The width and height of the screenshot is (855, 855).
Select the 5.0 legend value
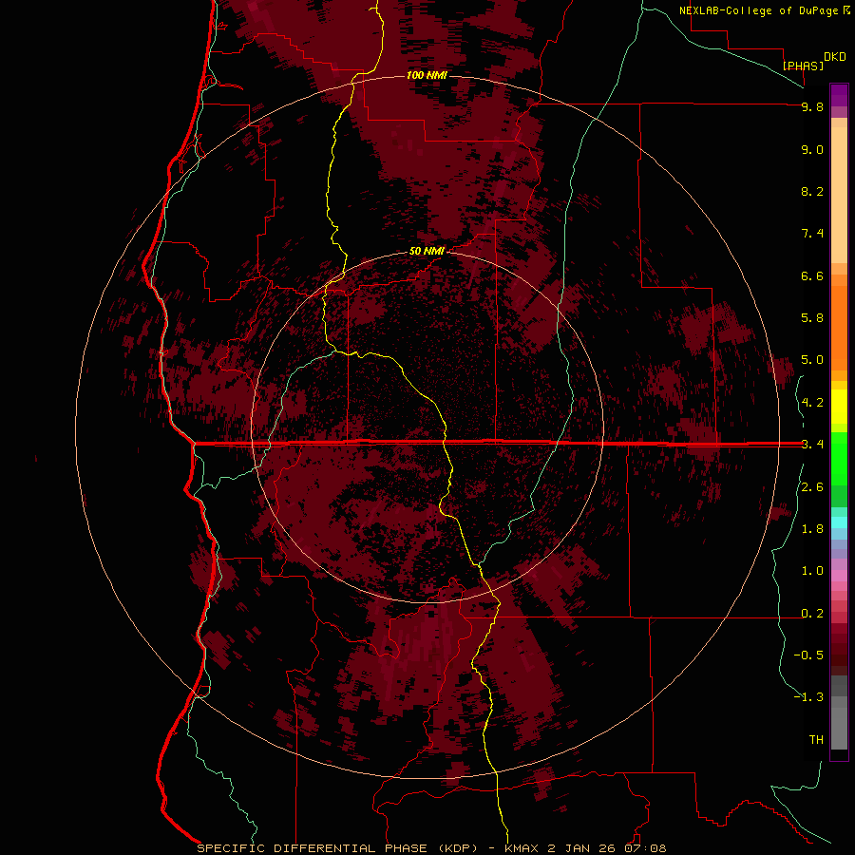coord(812,360)
